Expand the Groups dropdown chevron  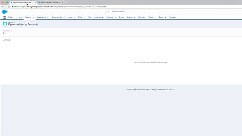coord(135,17)
